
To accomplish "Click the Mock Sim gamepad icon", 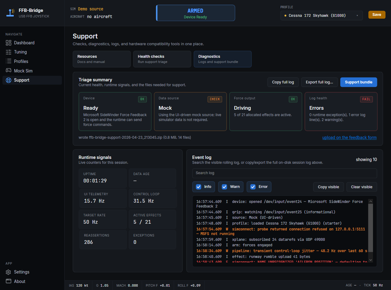I will [x=9, y=71].
